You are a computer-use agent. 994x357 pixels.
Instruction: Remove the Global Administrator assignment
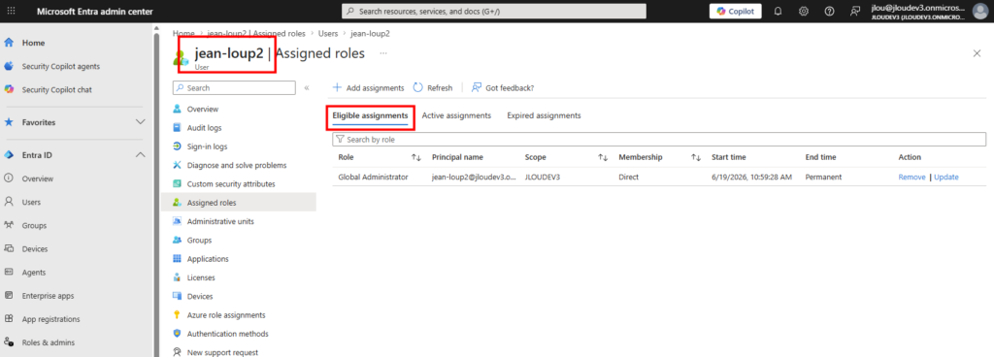click(911, 178)
